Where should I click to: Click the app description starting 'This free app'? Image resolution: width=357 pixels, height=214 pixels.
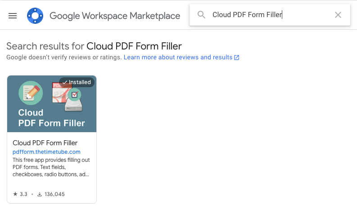click(x=51, y=167)
